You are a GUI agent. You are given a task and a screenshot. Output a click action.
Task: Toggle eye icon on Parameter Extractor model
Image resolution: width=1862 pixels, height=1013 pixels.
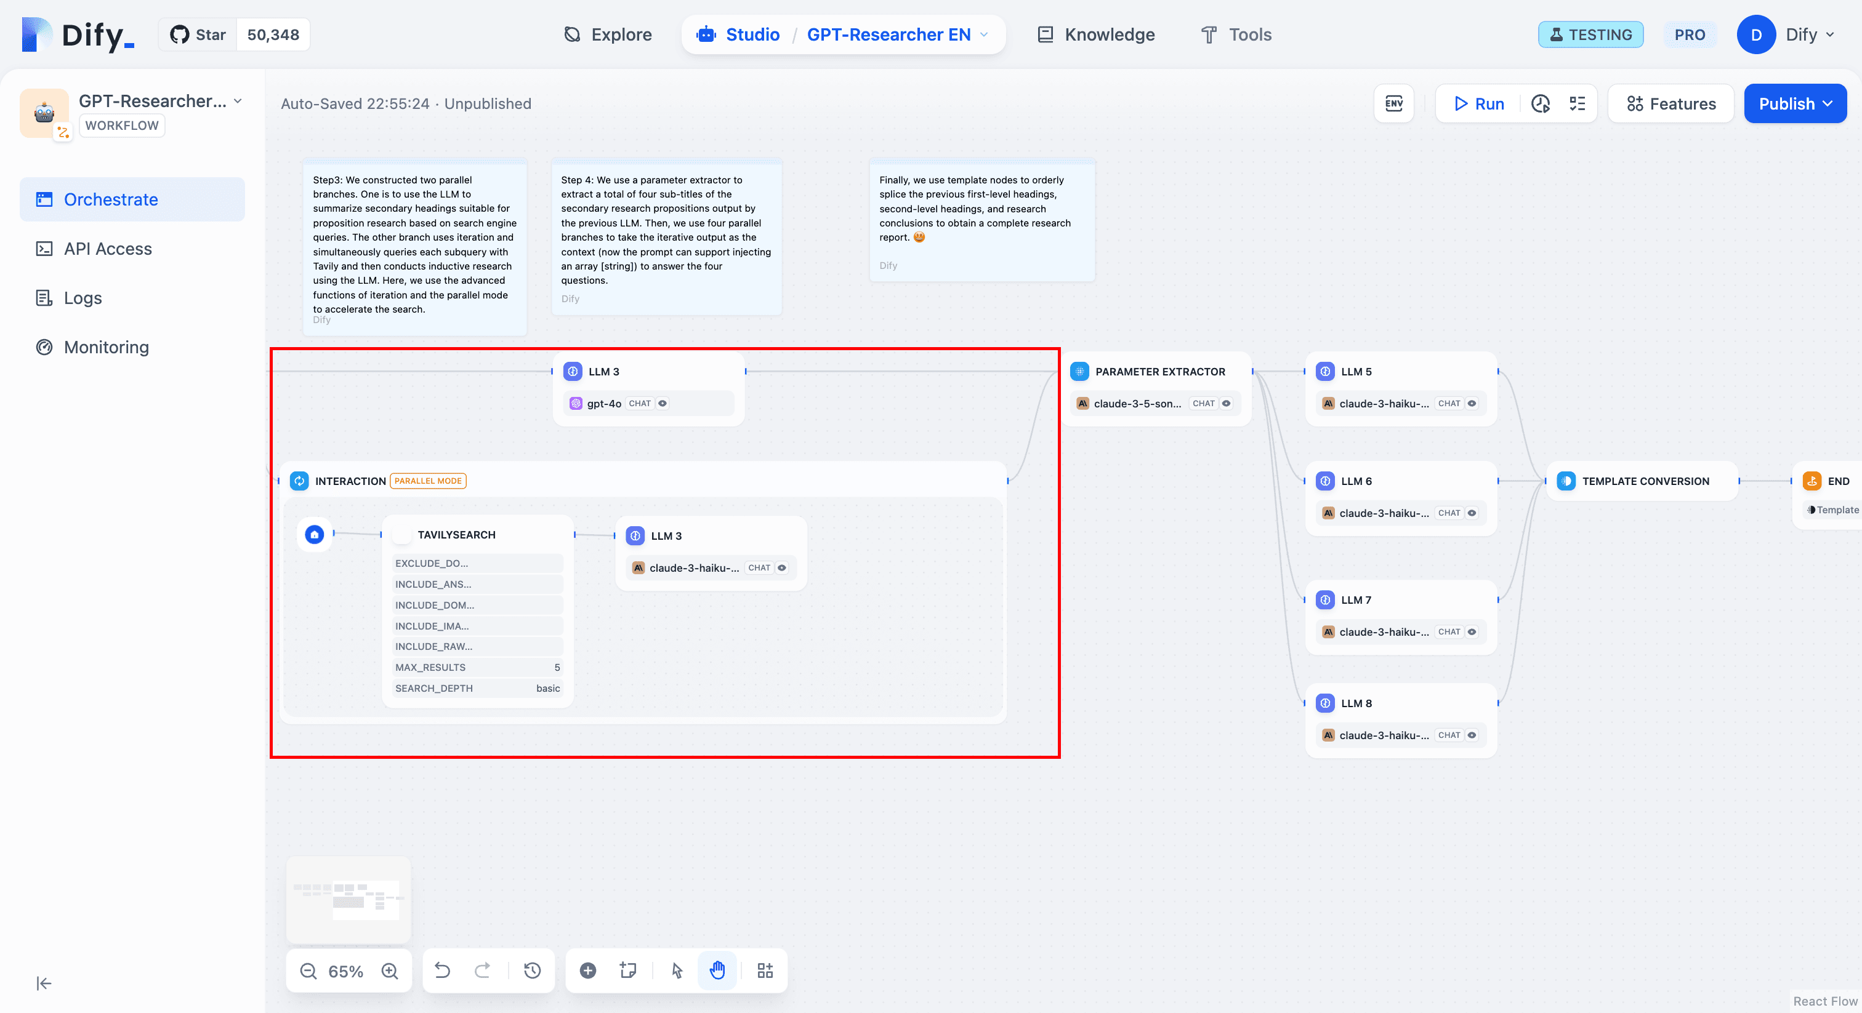pyautogui.click(x=1226, y=403)
